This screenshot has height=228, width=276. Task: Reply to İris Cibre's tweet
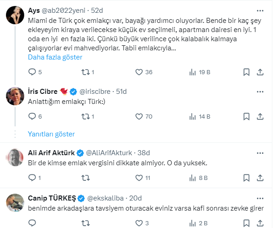(x=32, y=116)
